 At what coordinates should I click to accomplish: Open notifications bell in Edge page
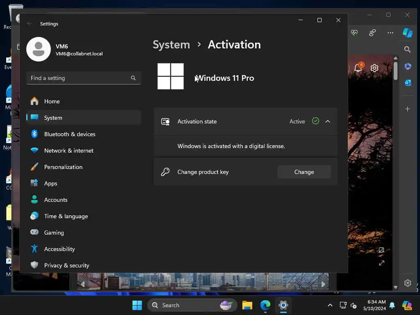click(358, 68)
